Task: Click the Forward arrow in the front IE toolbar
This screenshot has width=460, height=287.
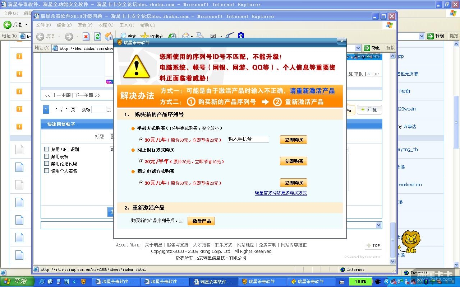Action: coord(69,36)
